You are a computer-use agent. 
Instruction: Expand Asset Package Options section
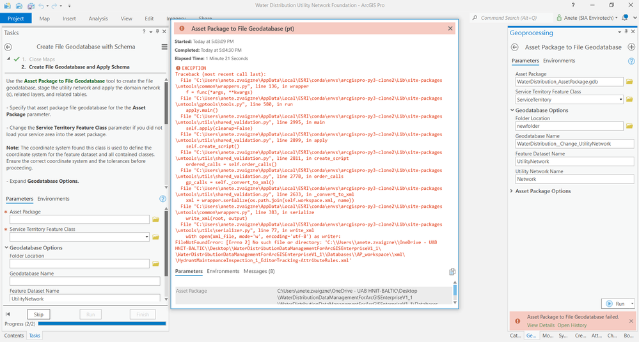point(512,191)
